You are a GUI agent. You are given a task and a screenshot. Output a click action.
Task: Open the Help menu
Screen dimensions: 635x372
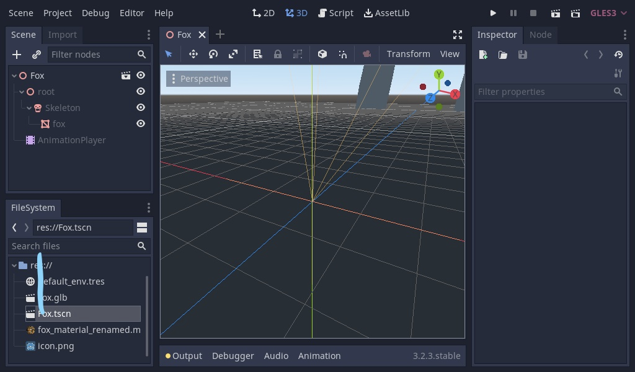tap(164, 13)
